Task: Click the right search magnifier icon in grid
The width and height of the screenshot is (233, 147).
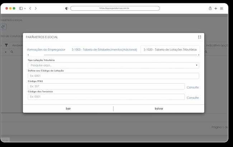Action: pos(206,52)
